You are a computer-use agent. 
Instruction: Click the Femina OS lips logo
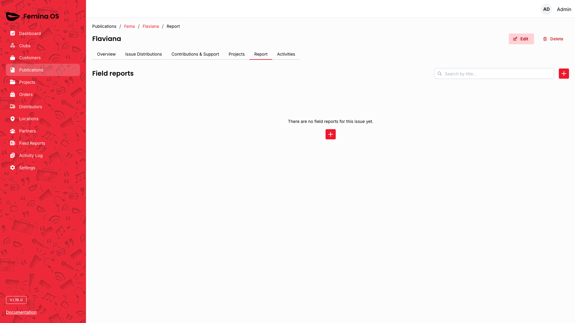point(13,16)
